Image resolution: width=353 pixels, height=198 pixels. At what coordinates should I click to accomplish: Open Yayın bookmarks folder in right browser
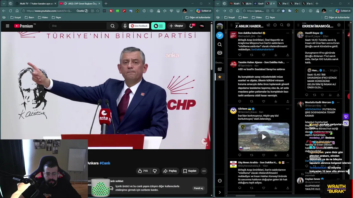pyautogui.click(x=270, y=17)
